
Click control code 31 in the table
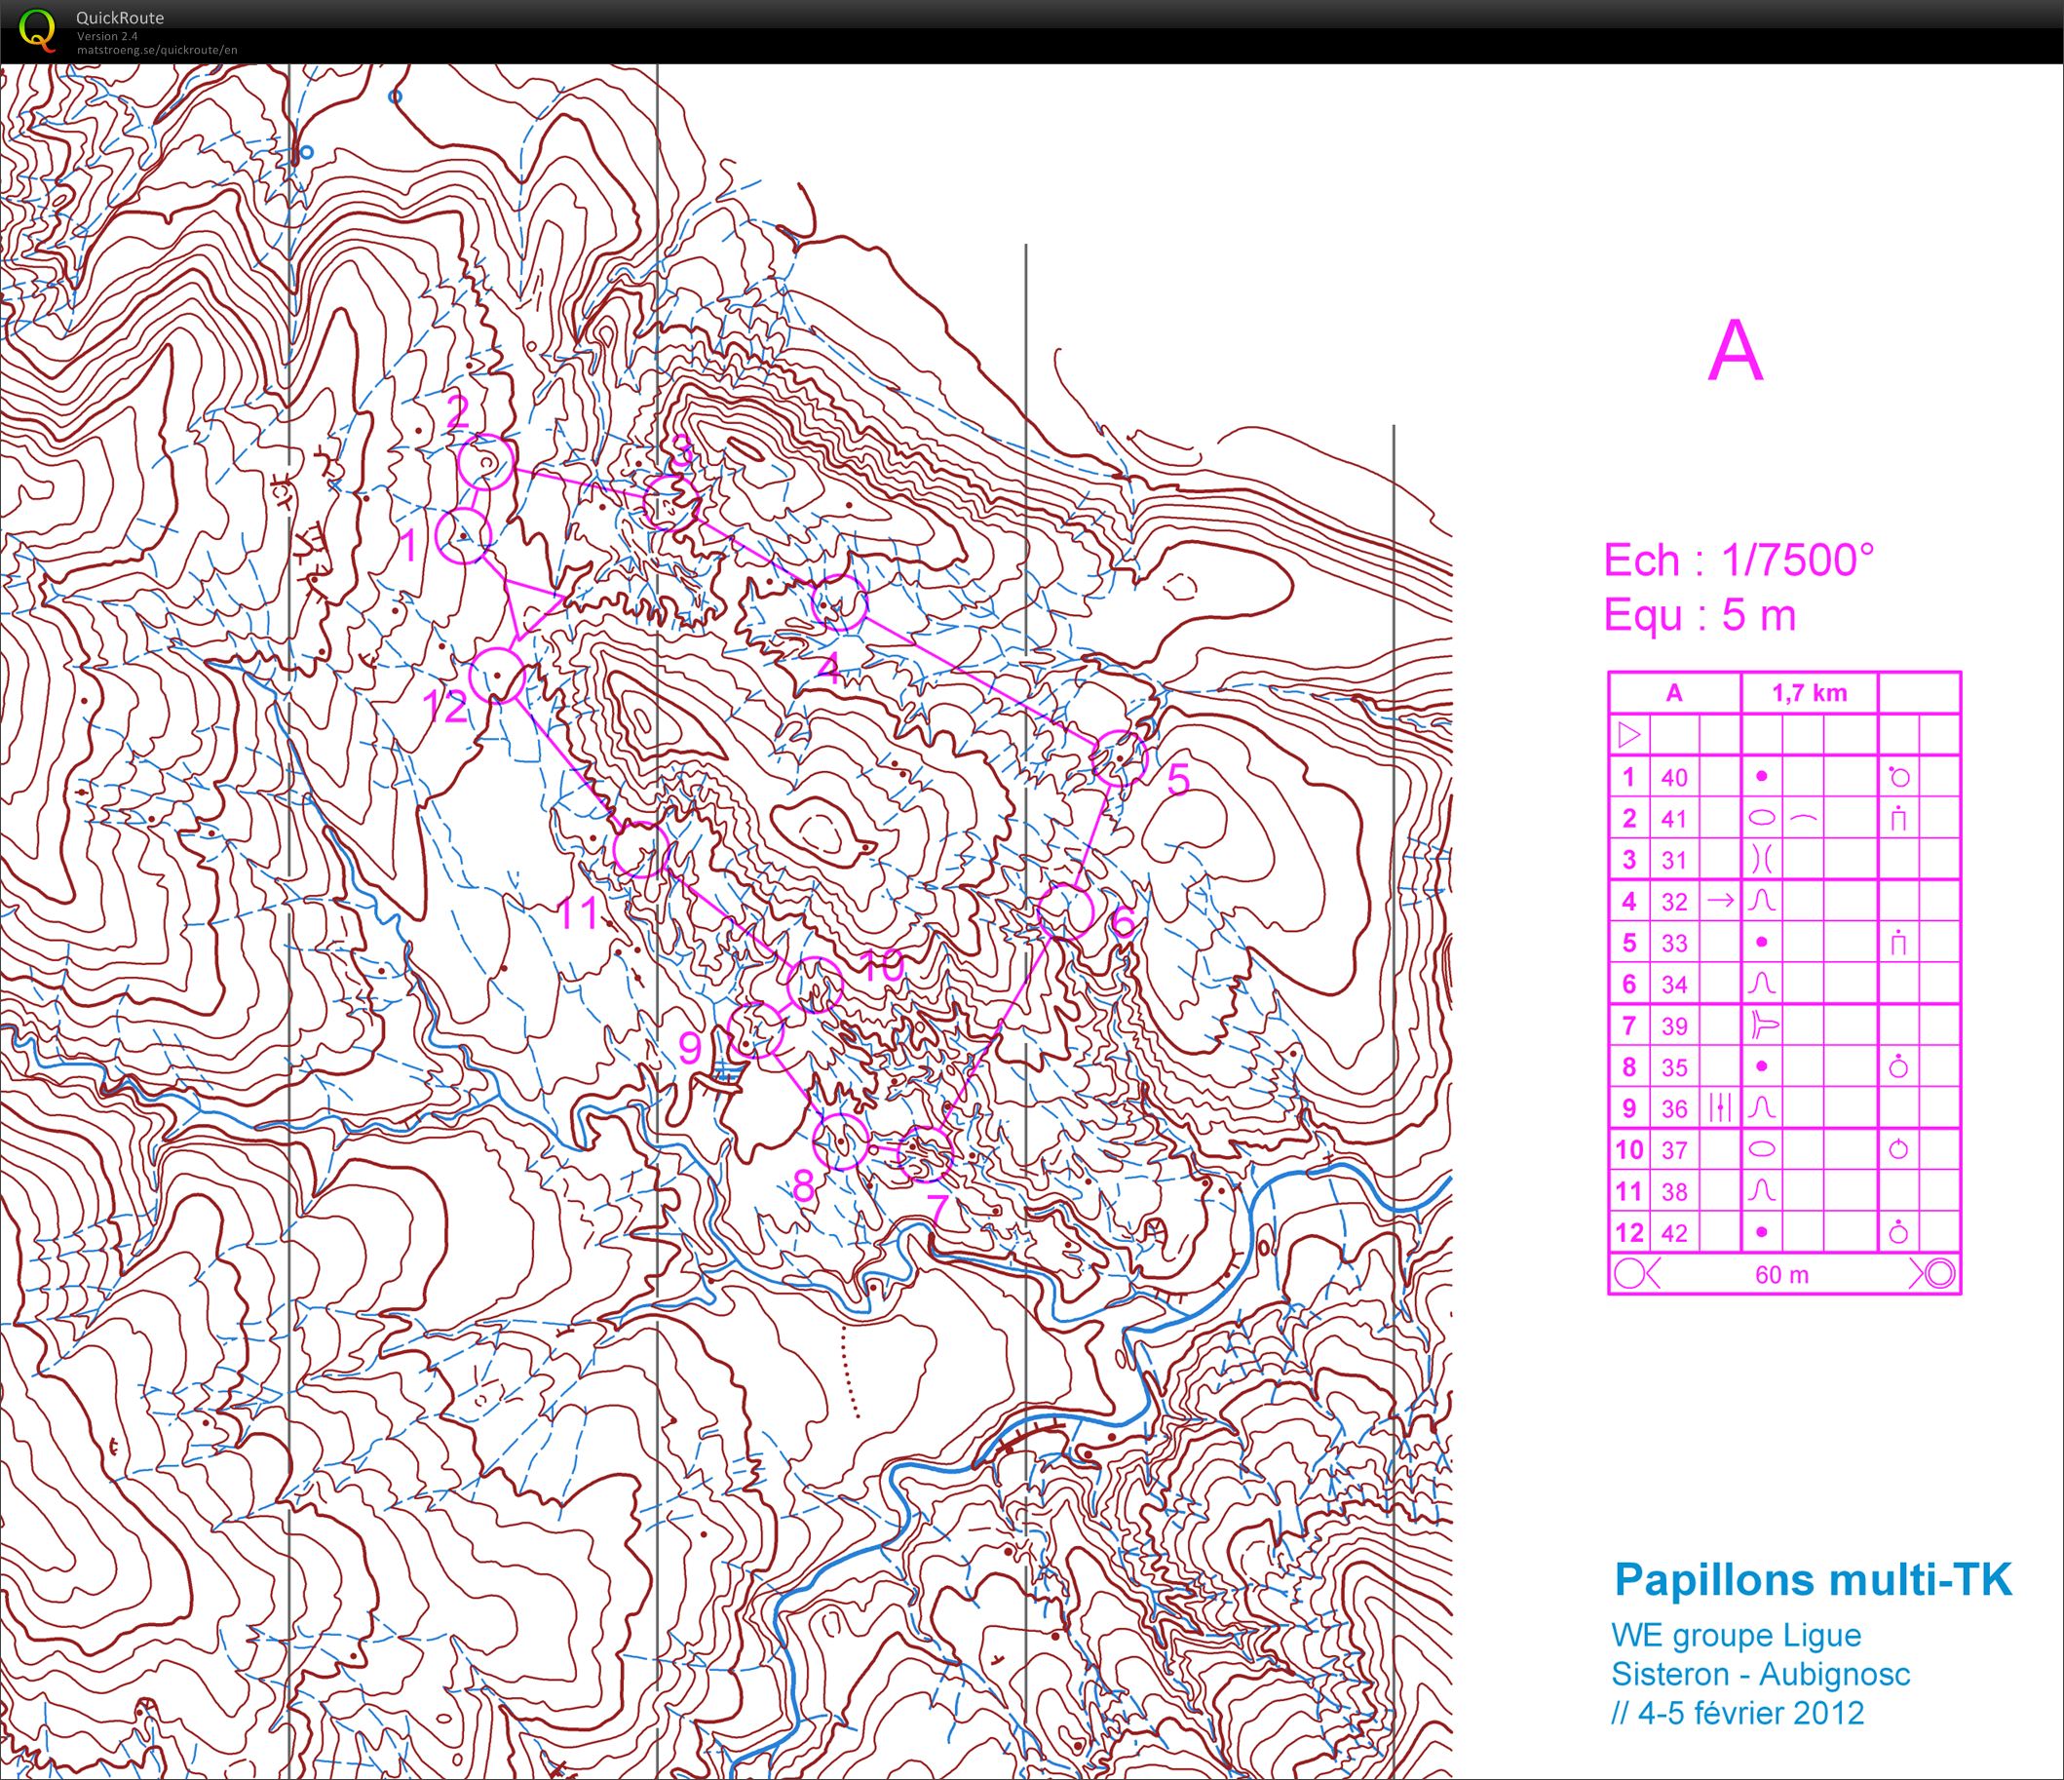(x=1674, y=860)
